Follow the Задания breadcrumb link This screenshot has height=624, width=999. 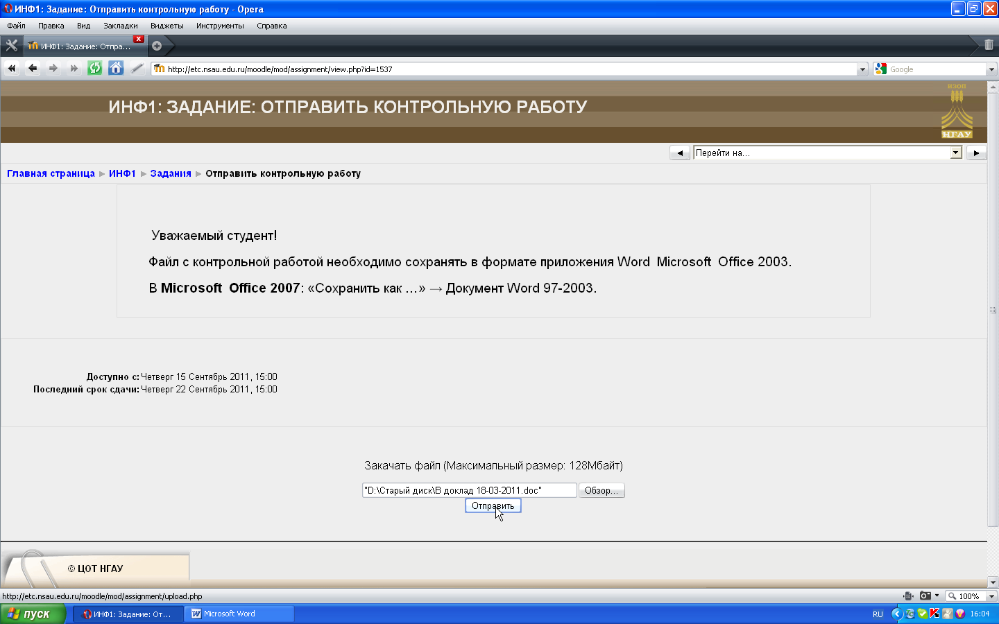point(171,173)
